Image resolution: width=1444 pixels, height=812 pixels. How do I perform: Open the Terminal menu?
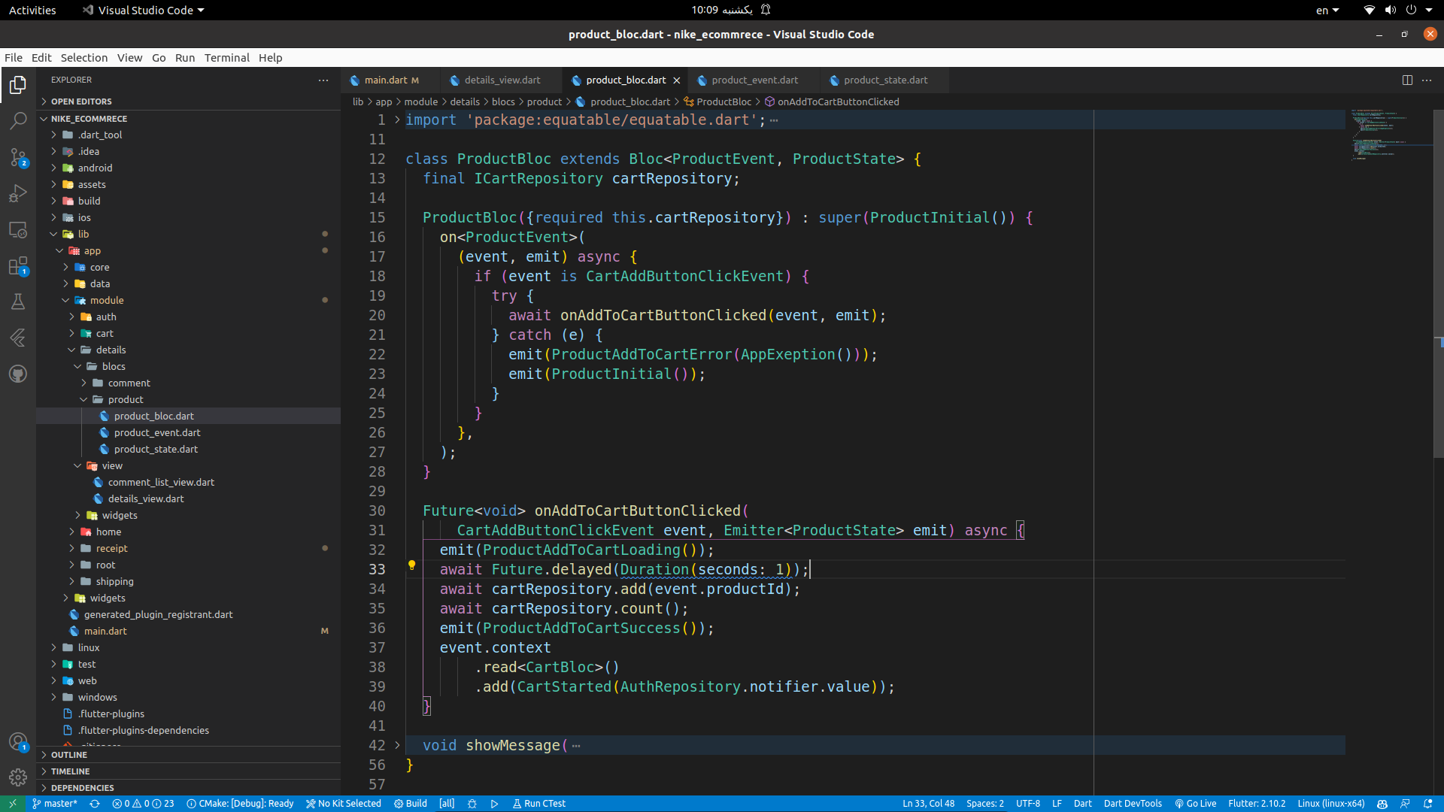[x=226, y=58]
